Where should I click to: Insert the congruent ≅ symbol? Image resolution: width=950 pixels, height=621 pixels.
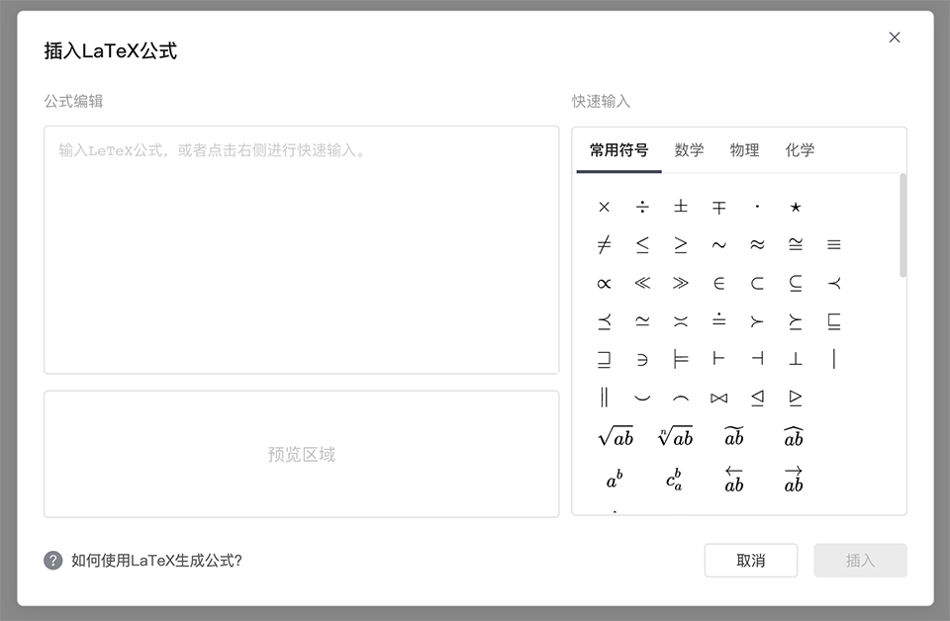coord(796,244)
